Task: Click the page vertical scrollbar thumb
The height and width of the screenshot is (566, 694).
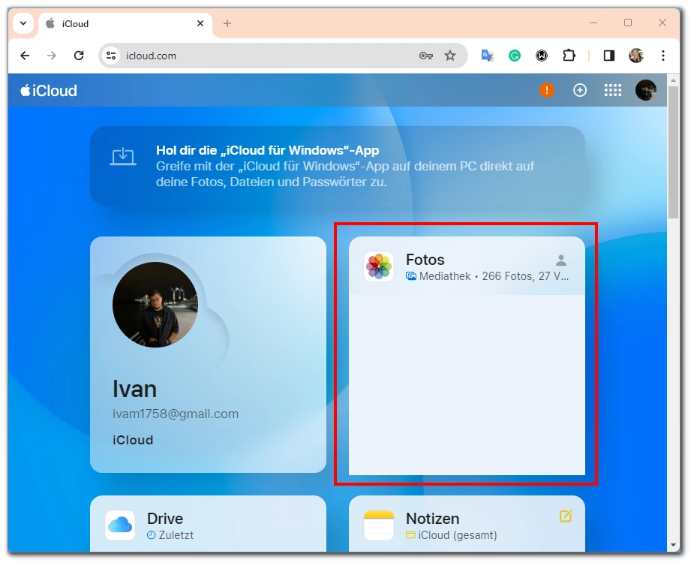Action: click(x=673, y=152)
